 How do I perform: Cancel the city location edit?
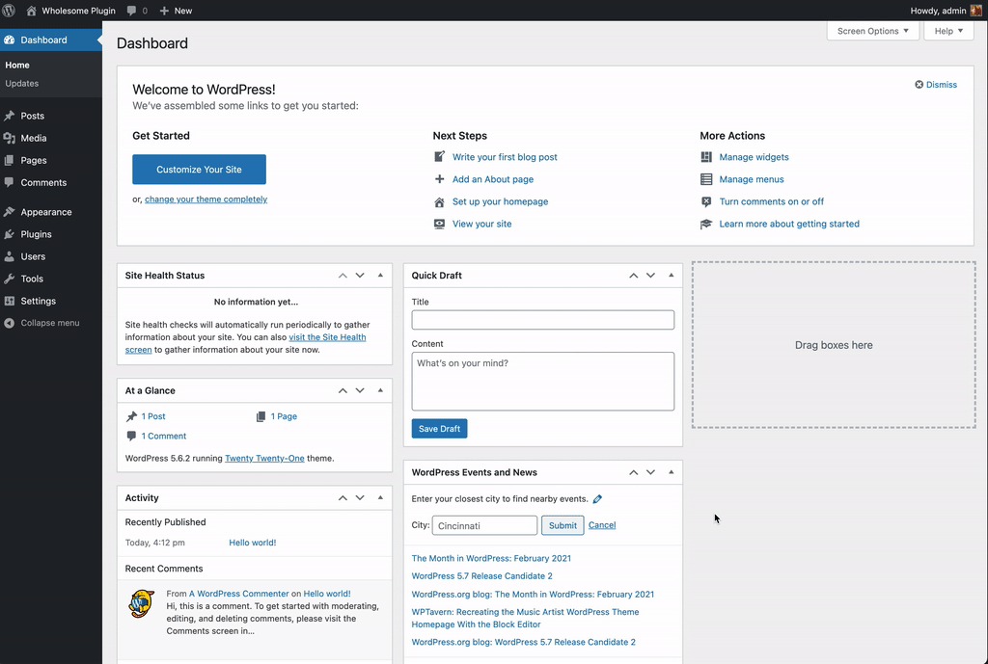tap(602, 525)
